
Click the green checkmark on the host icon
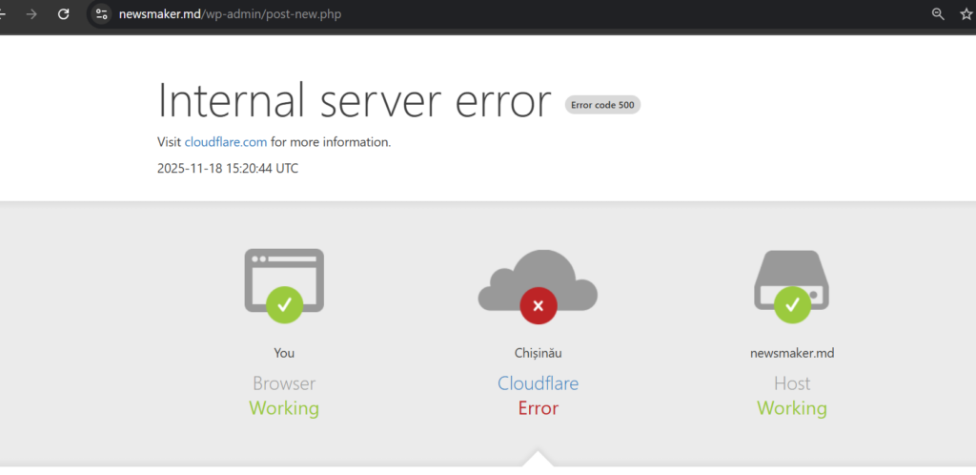792,304
